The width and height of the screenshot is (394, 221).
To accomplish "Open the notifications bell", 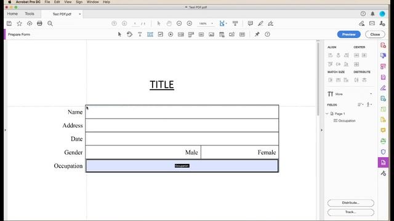I will click(x=372, y=14).
